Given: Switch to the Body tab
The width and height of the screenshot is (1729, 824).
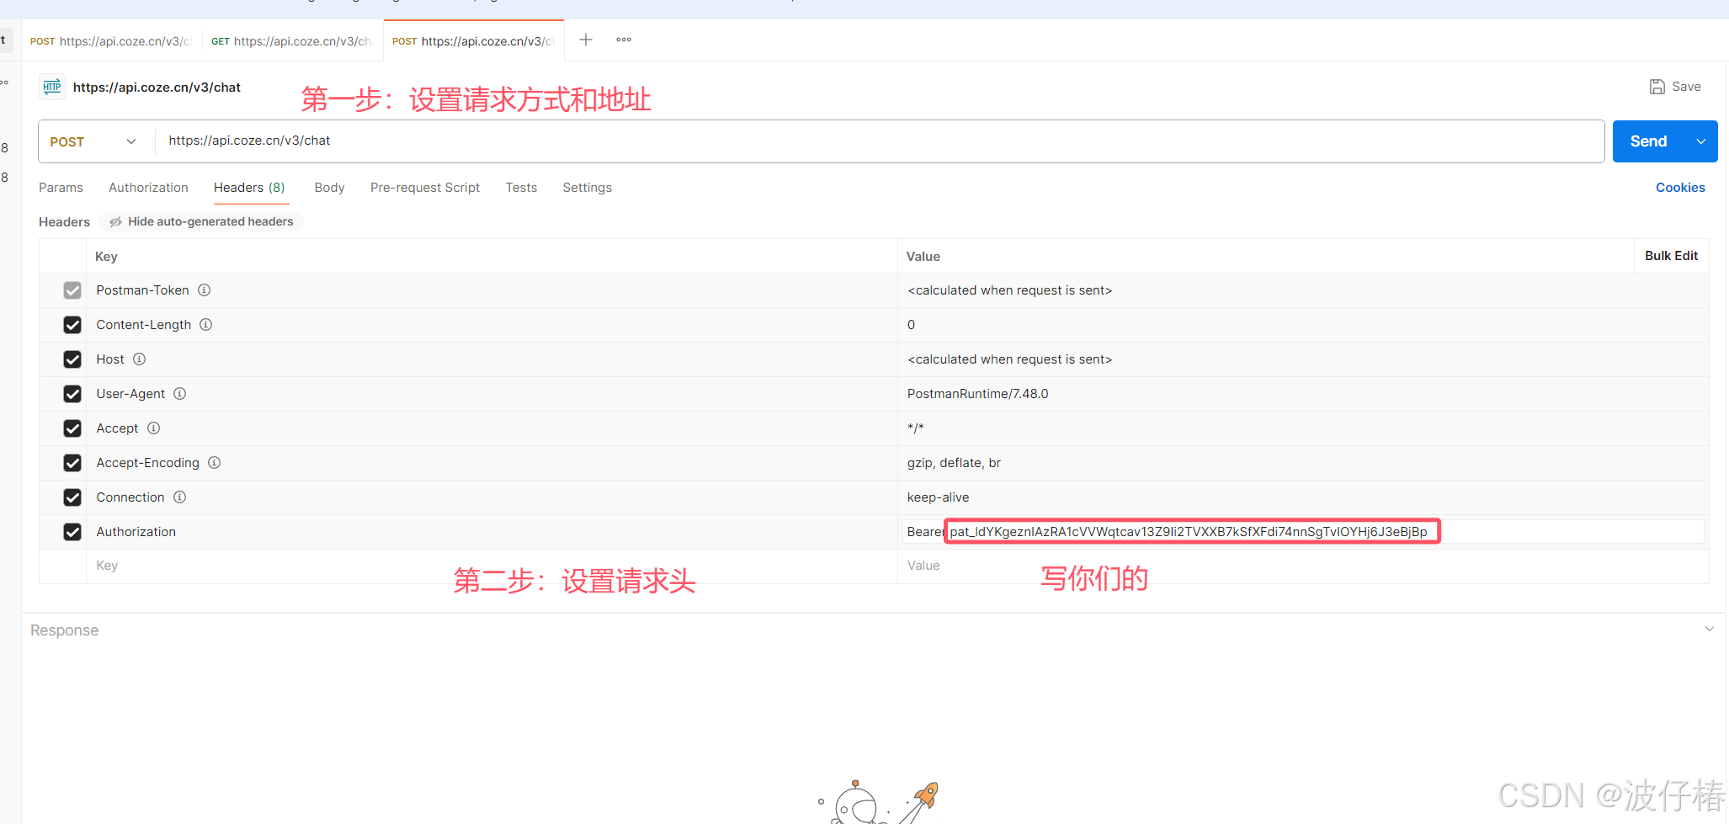Looking at the screenshot, I should point(328,187).
